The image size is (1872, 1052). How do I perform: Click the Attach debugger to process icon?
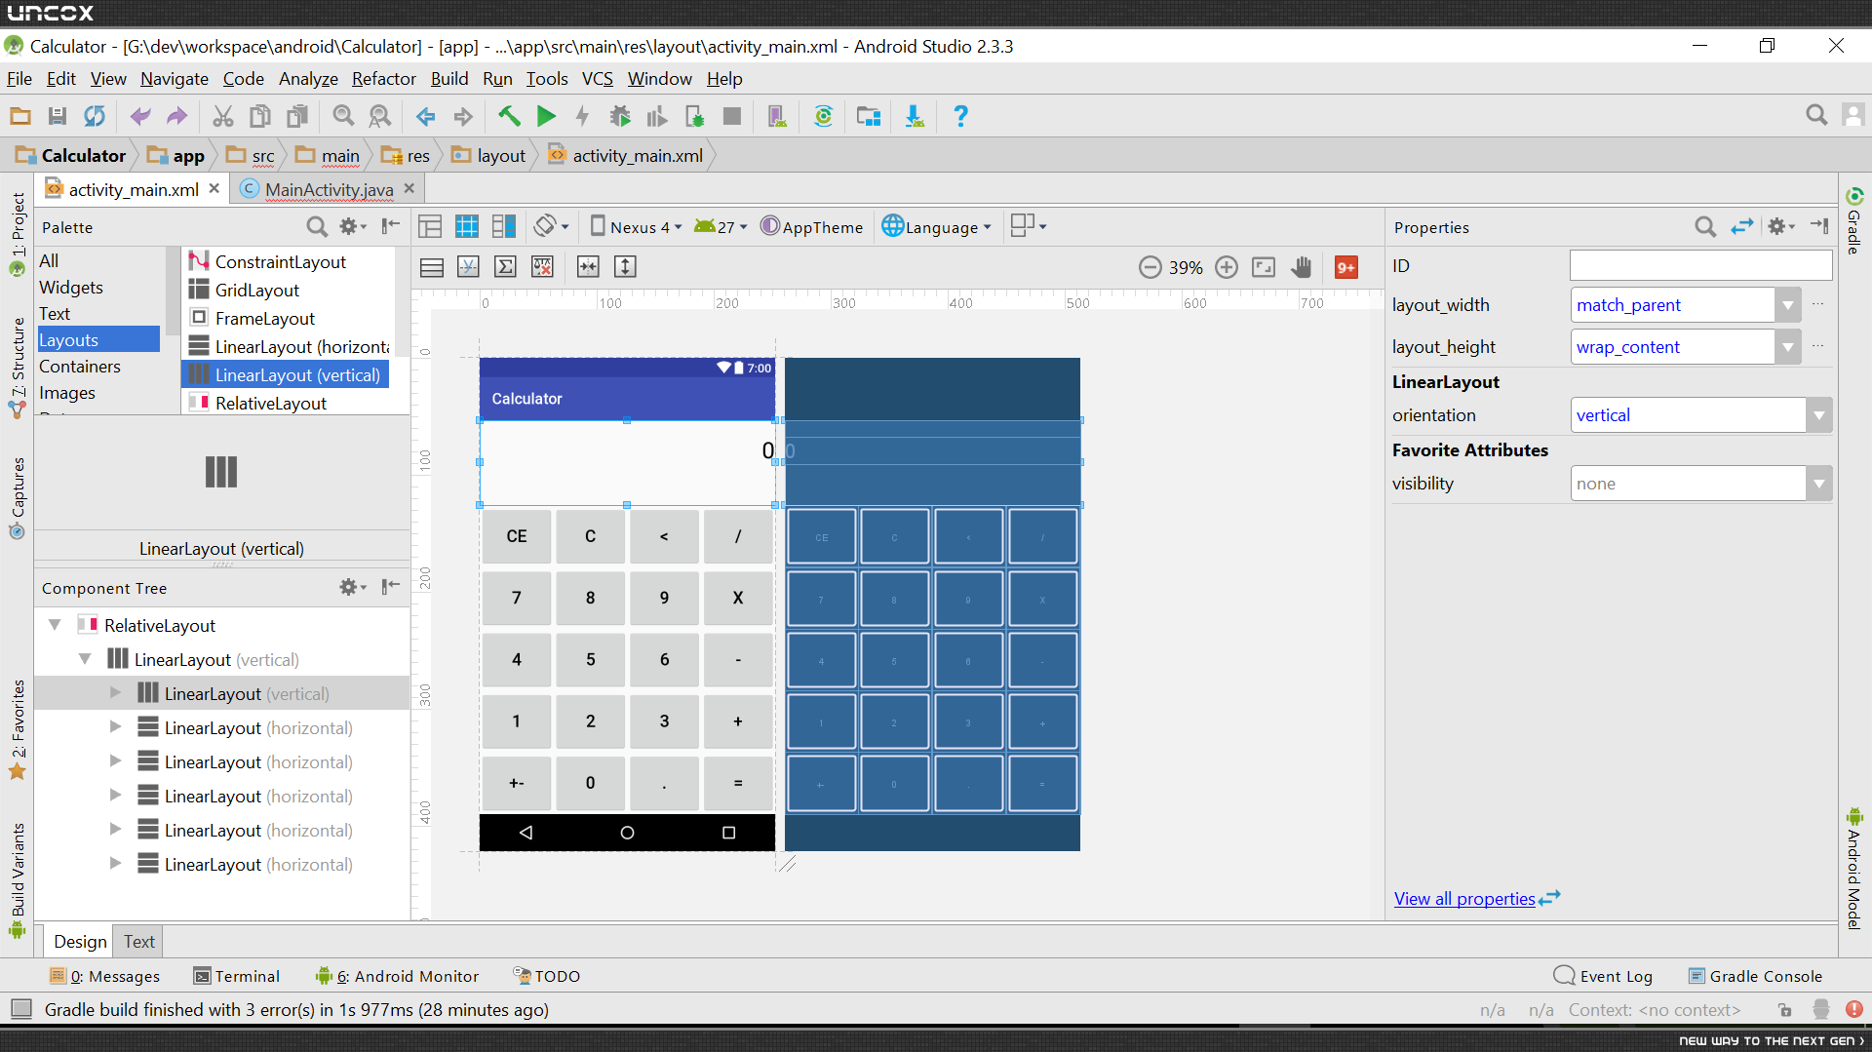[695, 116]
